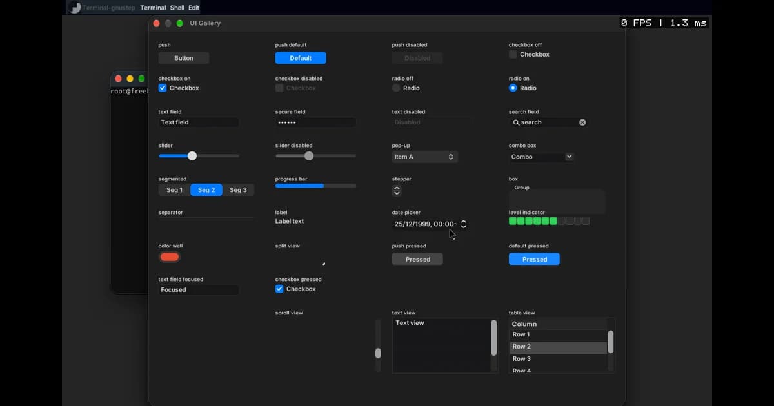Select segment Seg 3
The width and height of the screenshot is (774, 406).
pos(239,190)
